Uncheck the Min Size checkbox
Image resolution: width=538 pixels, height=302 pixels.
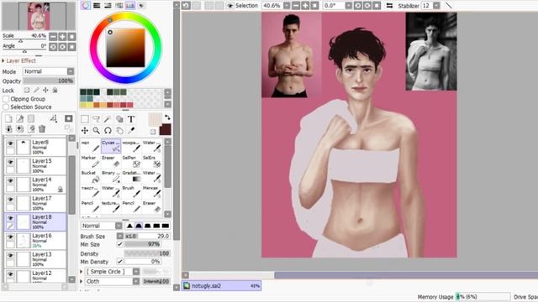click(119, 244)
